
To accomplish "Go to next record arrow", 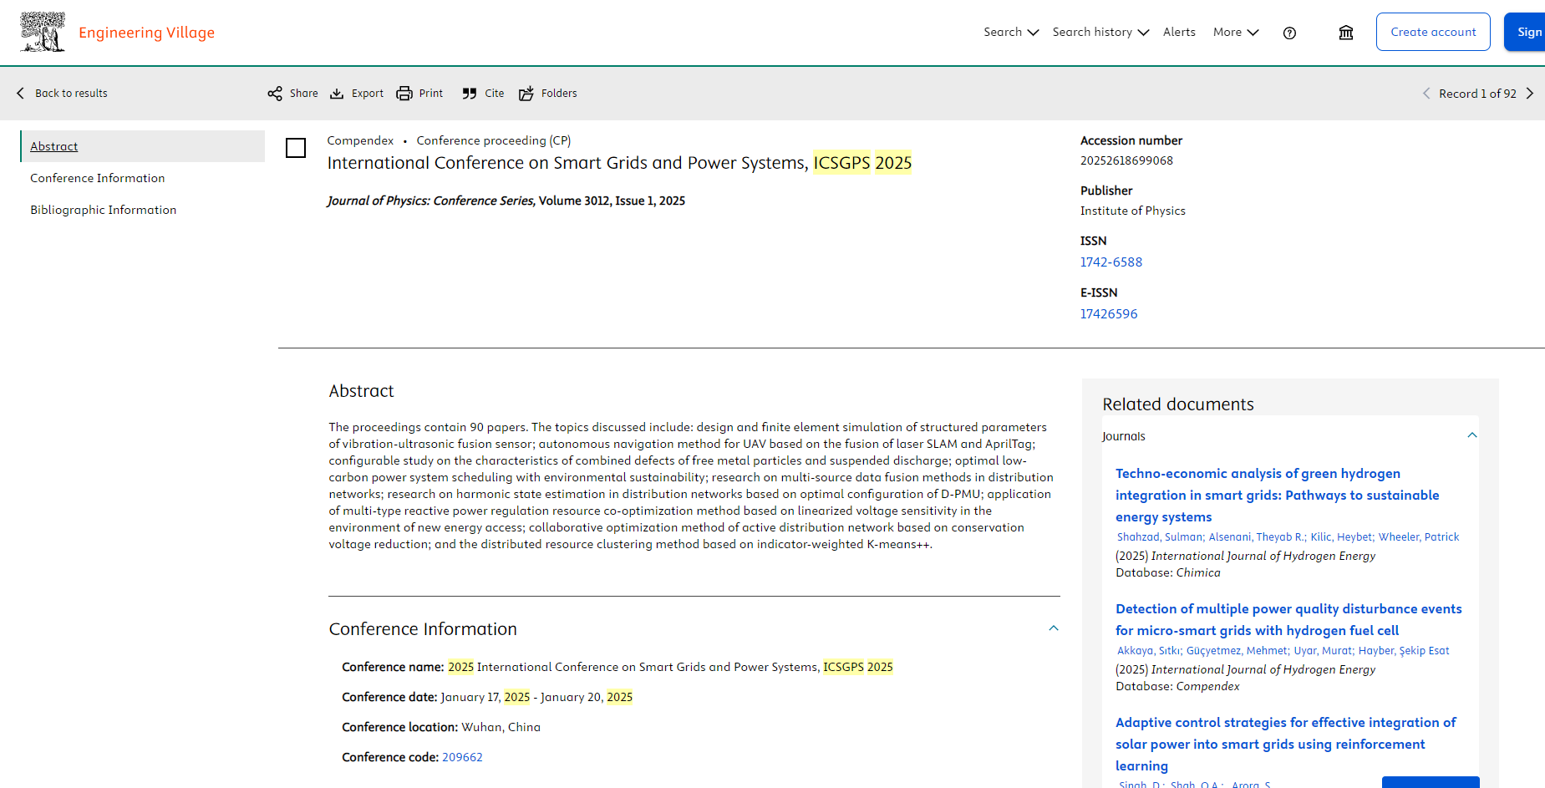I will click(x=1530, y=94).
